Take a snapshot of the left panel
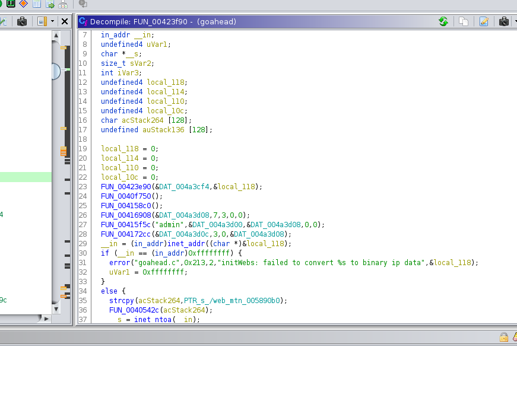 [22, 22]
